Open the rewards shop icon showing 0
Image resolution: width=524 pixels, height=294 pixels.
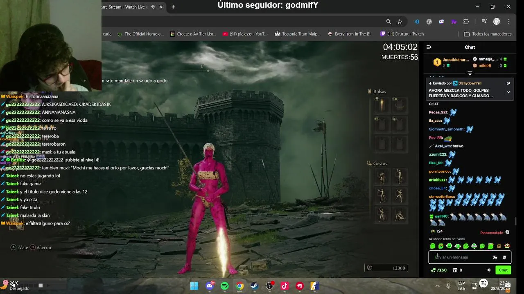click(x=458, y=270)
